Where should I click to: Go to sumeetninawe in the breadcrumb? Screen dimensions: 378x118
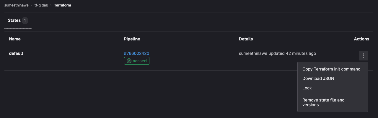16,5
